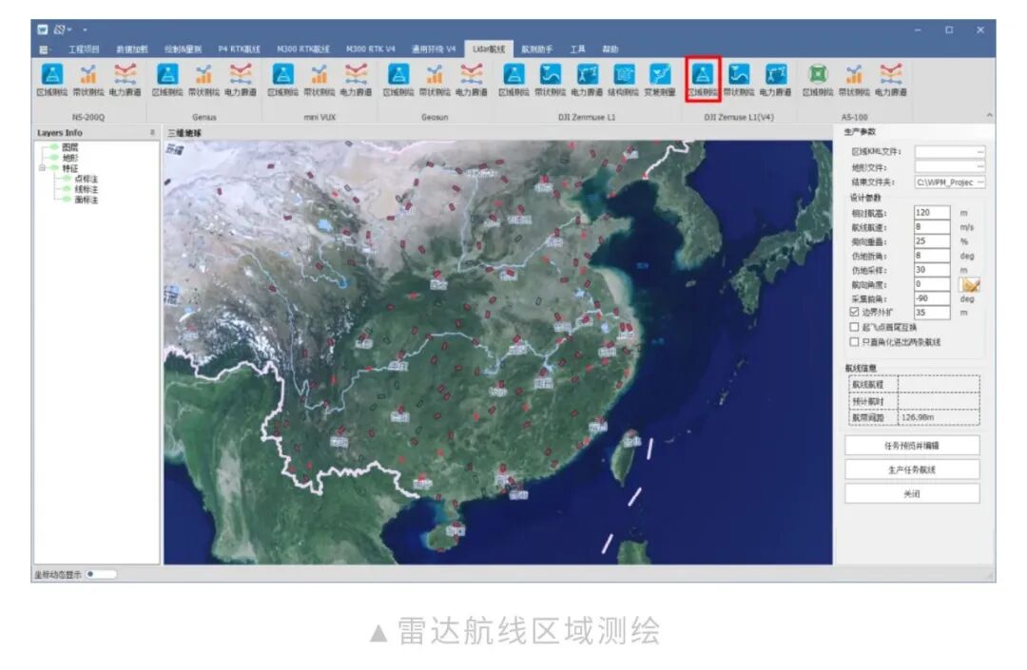Open the Tools ribbon tab

point(578,49)
